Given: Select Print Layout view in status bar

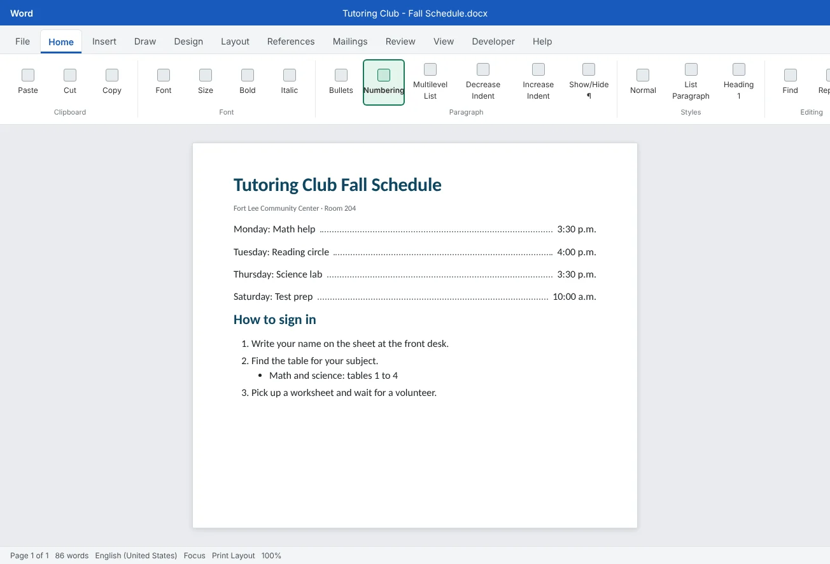Looking at the screenshot, I should click(x=234, y=556).
